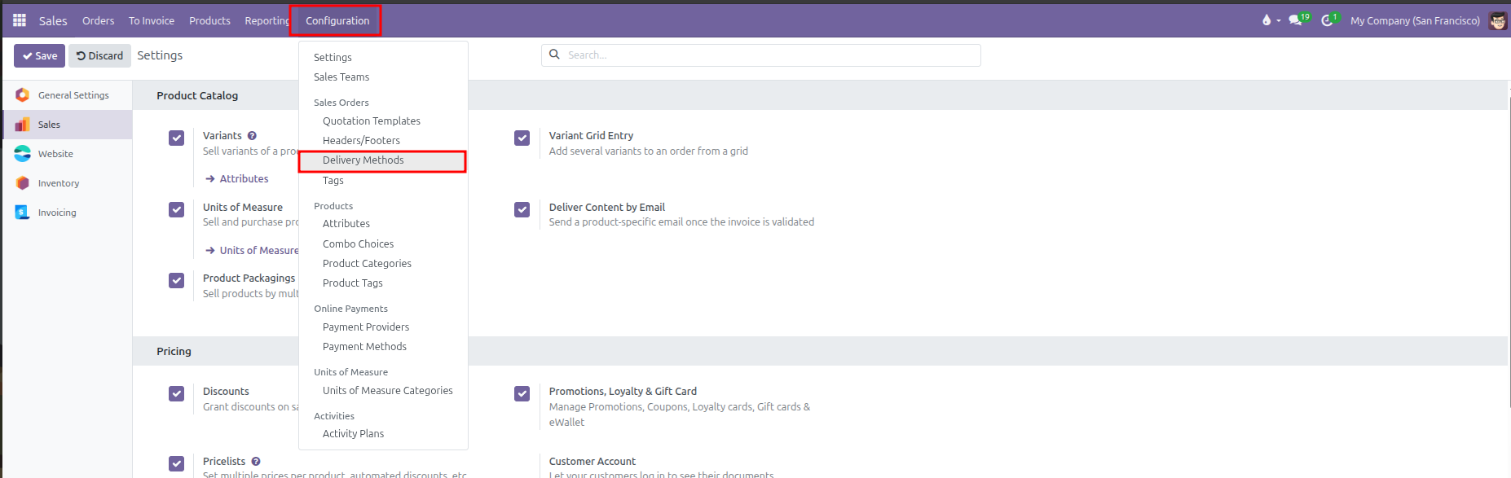Viewport: 1511px width, 478px height.
Task: Toggle Deliver Content by Email checkbox
Action: click(522, 209)
